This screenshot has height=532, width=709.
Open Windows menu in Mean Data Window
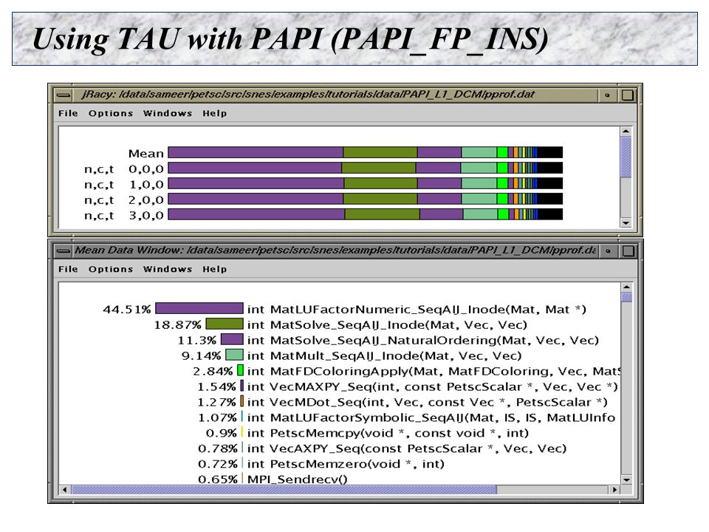168,269
